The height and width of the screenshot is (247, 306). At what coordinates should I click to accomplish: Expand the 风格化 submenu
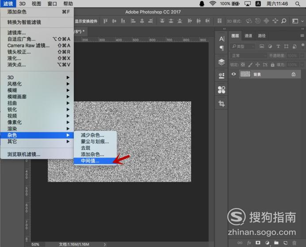(37, 84)
